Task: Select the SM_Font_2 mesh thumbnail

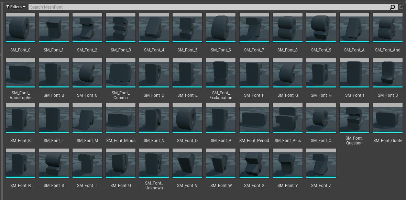Action: click(87, 27)
